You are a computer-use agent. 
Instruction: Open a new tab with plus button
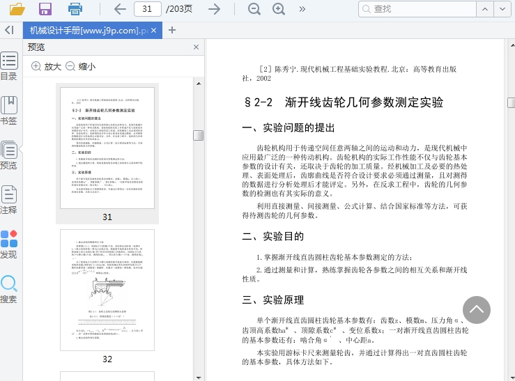[x=173, y=30]
